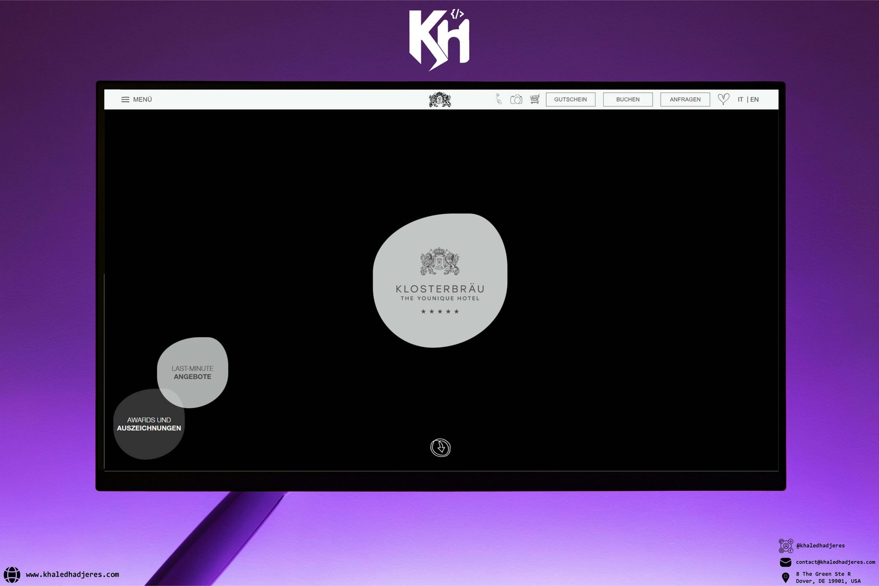Click the heart favorites icon
The height and width of the screenshot is (586, 879).
tap(724, 99)
